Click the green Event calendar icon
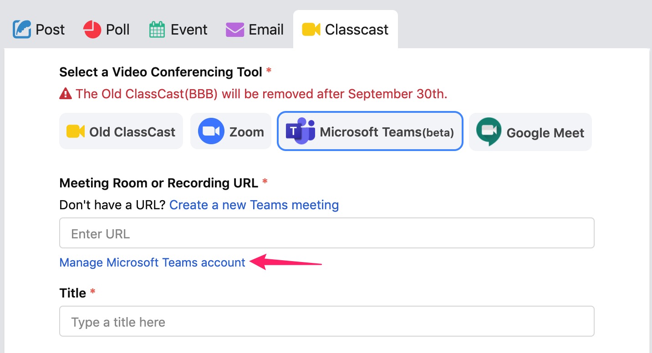 point(157,30)
